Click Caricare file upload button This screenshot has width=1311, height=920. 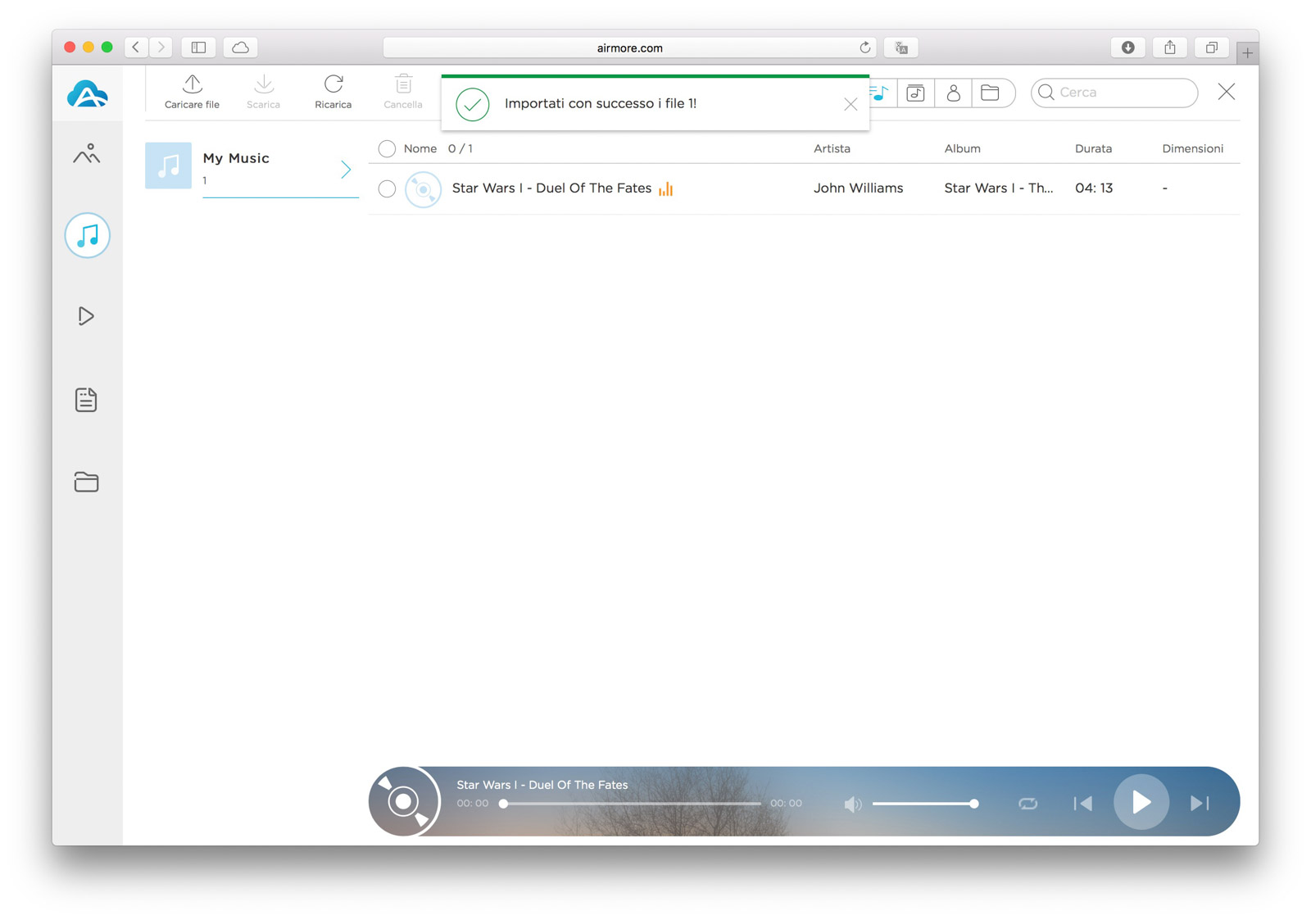[192, 92]
